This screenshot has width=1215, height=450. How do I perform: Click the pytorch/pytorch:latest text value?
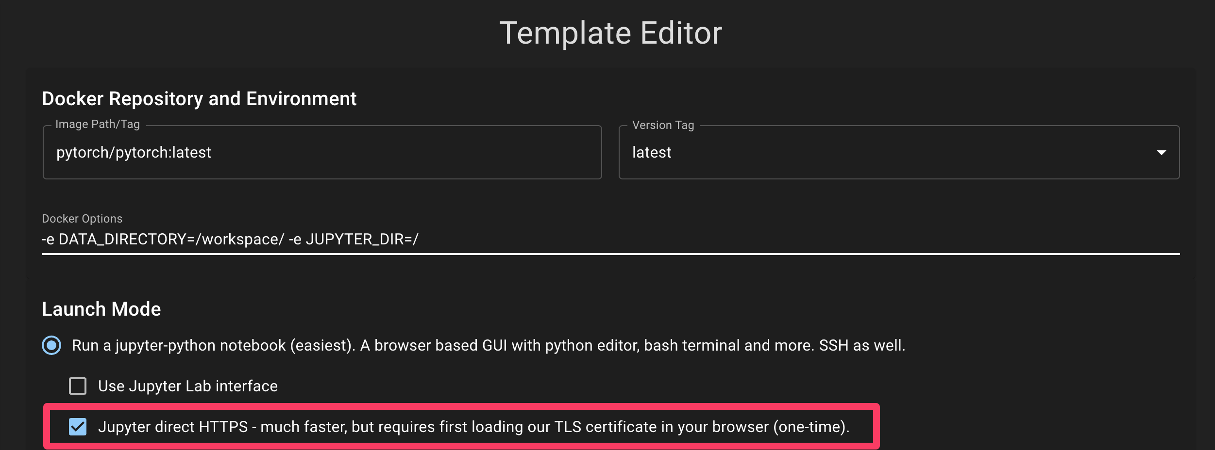point(134,152)
